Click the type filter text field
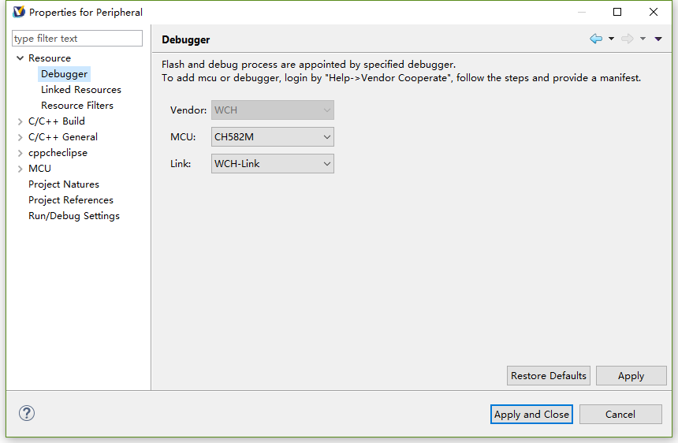 click(x=77, y=39)
